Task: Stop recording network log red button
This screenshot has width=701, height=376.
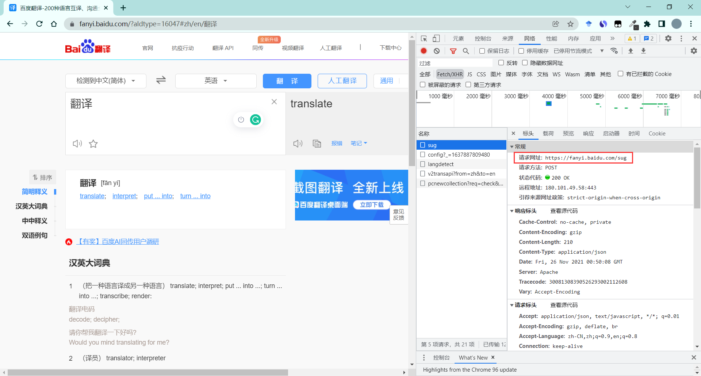Action: [x=424, y=51]
